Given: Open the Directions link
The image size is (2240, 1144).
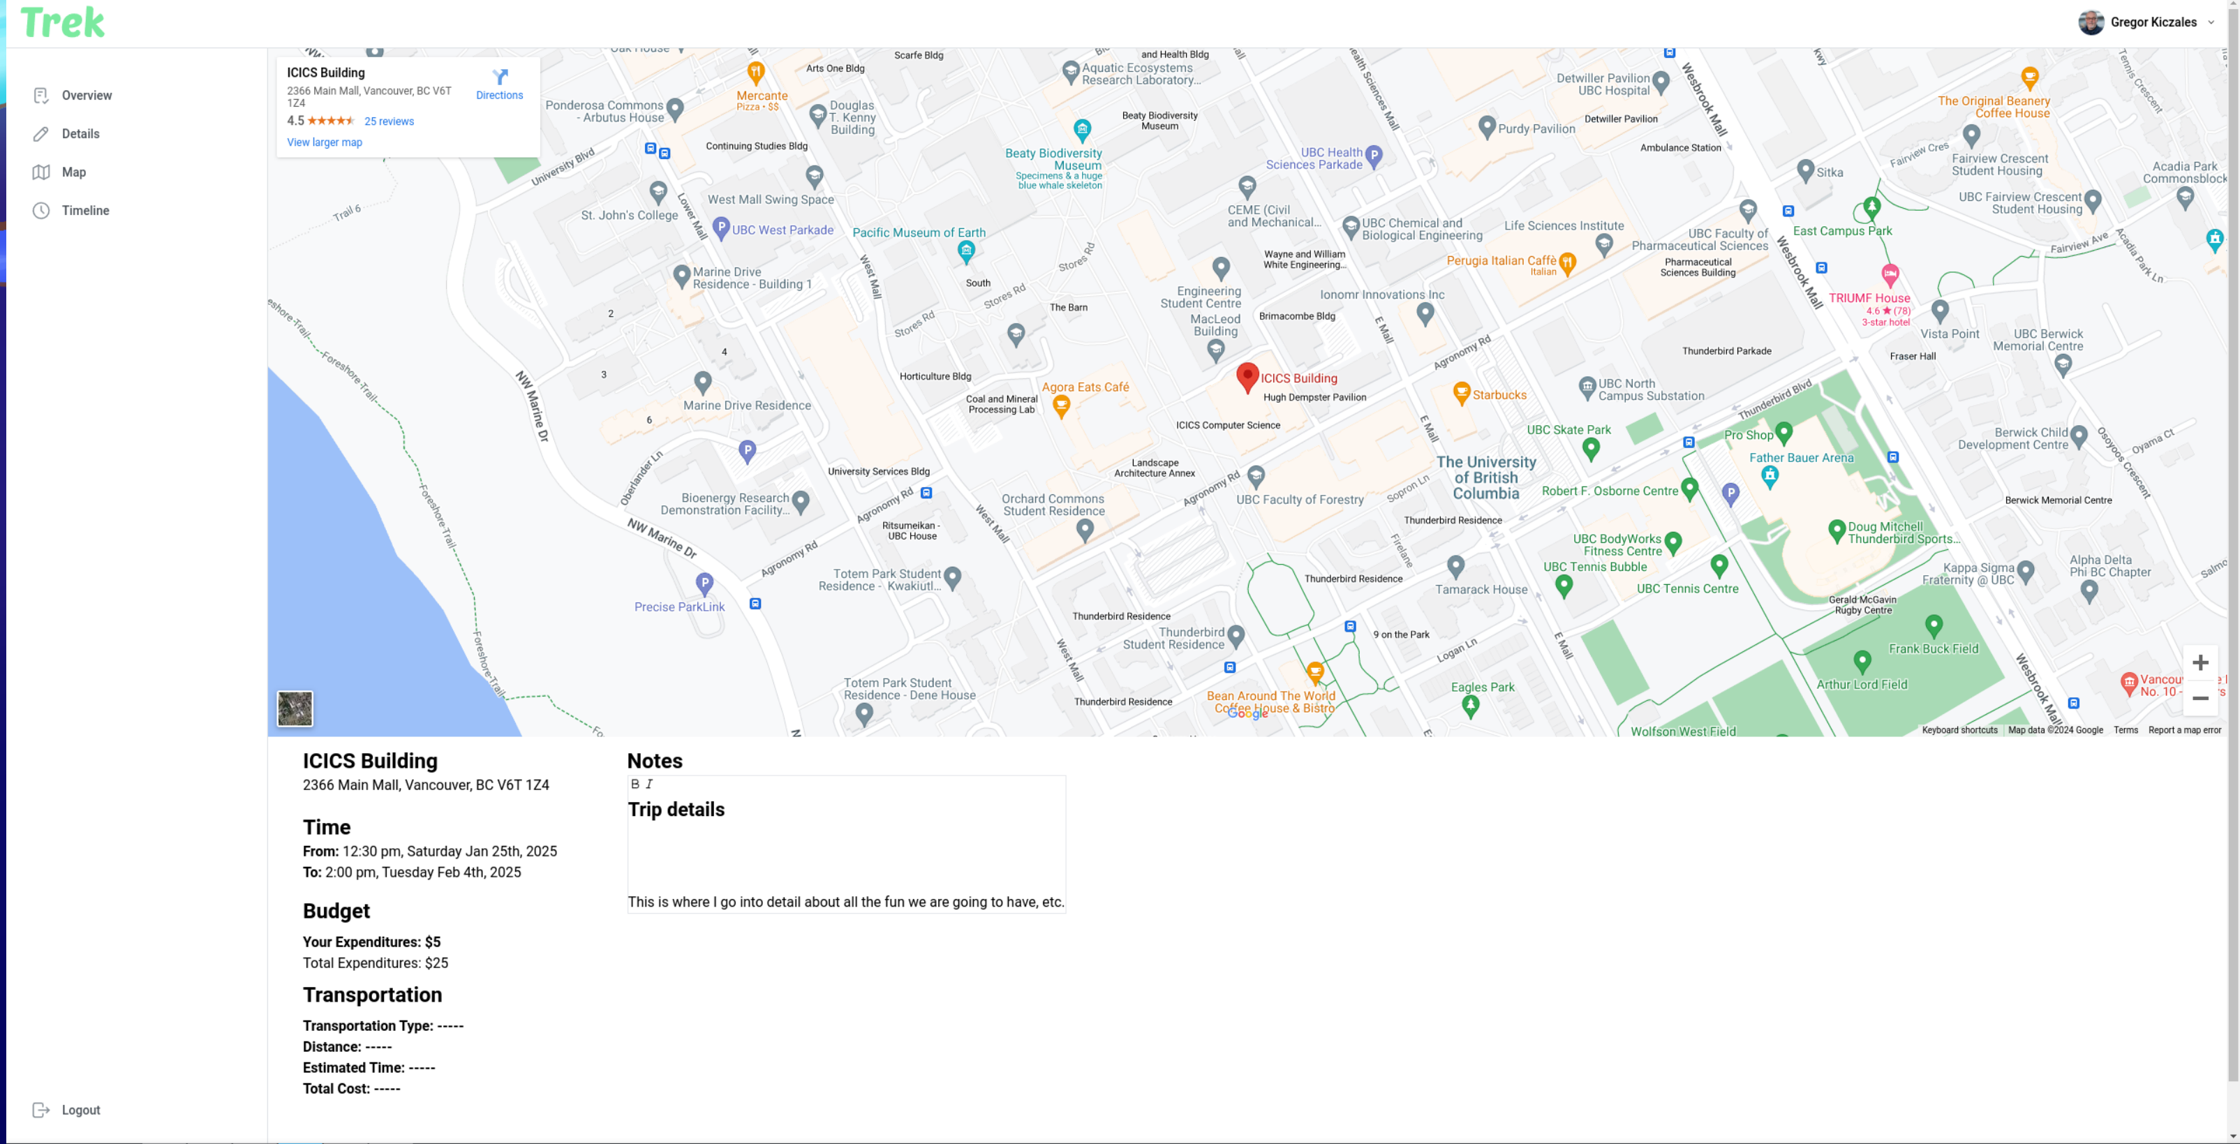Looking at the screenshot, I should point(499,96).
